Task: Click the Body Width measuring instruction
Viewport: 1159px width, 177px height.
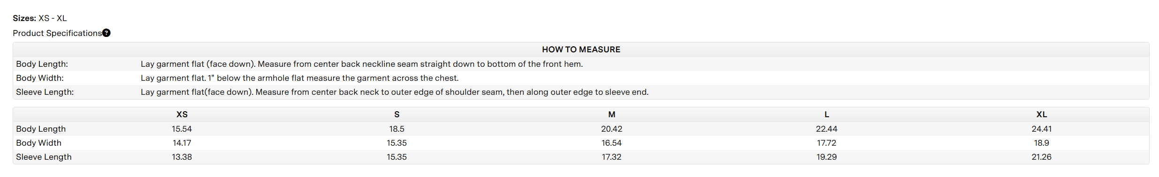Action: (300, 78)
